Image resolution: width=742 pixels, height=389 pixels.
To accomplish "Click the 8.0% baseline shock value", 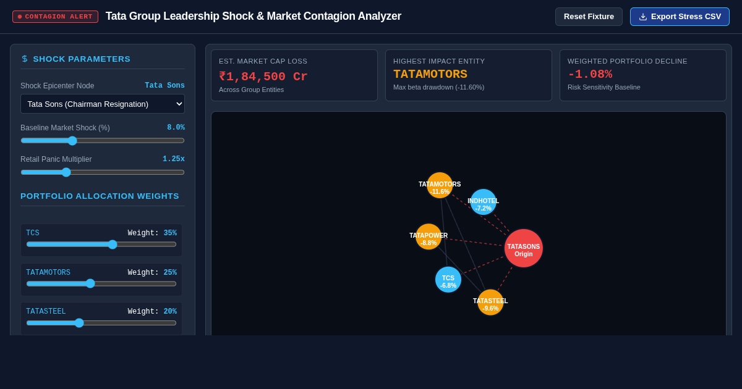I will point(176,128).
